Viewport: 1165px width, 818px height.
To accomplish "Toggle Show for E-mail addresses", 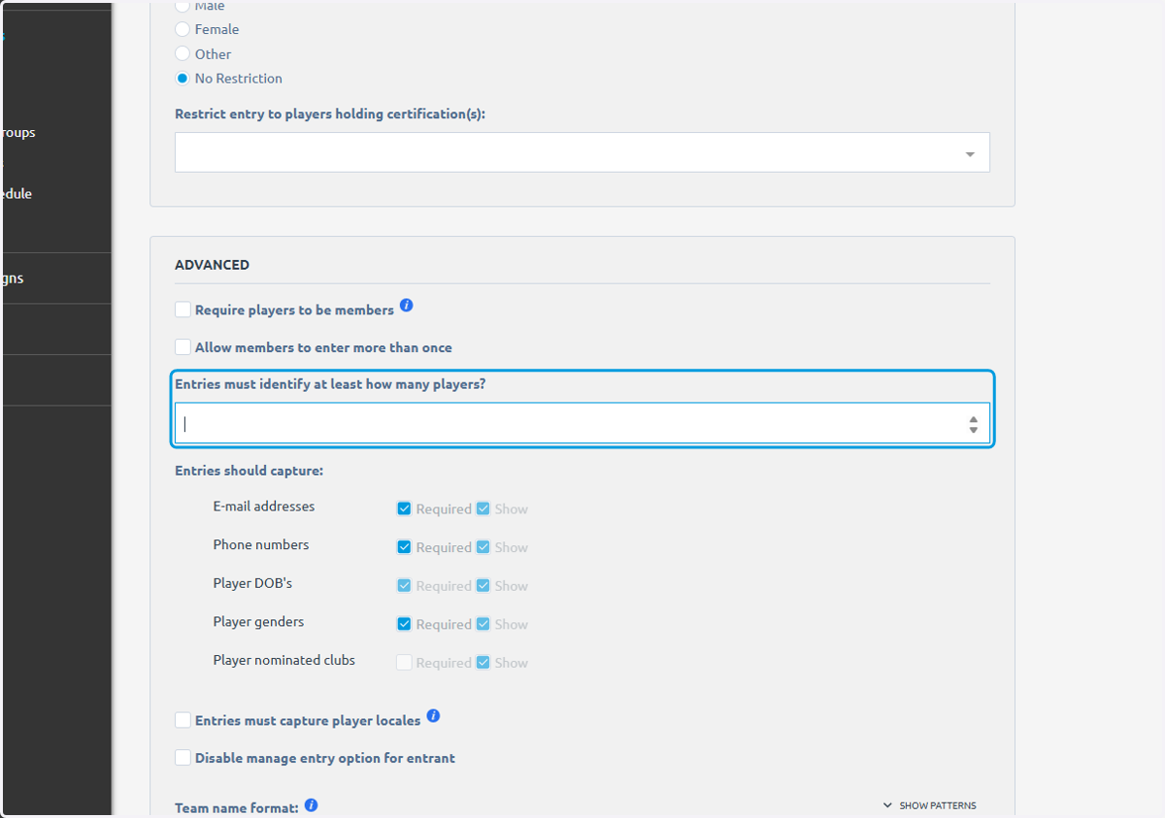I will tap(483, 508).
